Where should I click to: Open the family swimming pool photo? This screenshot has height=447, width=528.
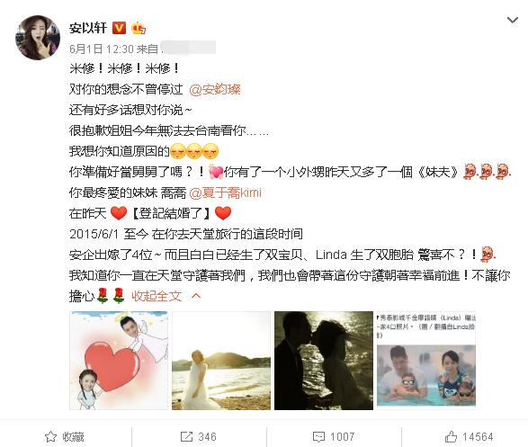coord(426,361)
